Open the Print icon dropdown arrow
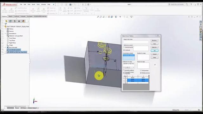 pos(72,4)
